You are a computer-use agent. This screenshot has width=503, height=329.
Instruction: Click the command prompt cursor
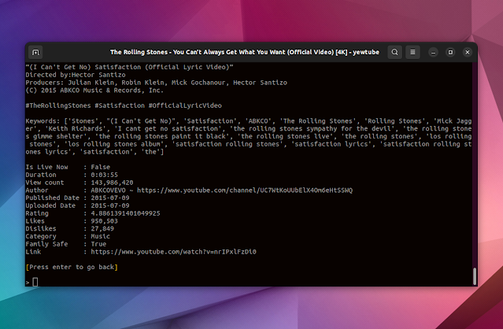tap(35, 283)
